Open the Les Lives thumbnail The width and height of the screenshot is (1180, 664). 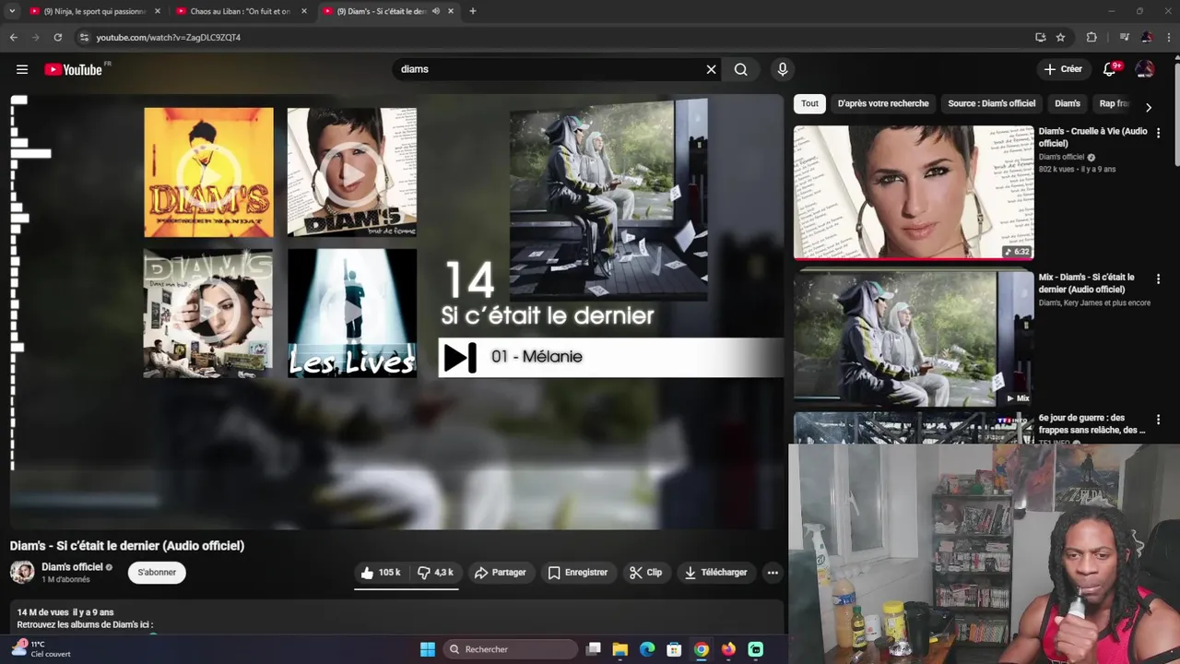coord(351,314)
